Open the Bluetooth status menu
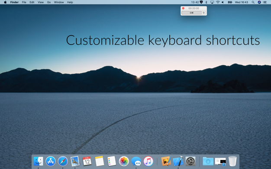This screenshot has width=271, height=169. tap(206, 2)
